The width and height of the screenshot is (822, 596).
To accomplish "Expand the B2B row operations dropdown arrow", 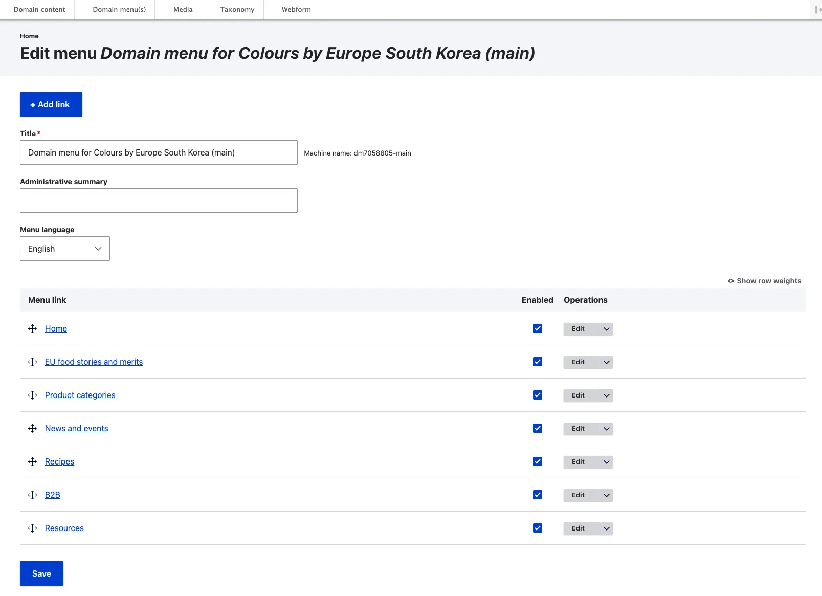I will [x=607, y=495].
